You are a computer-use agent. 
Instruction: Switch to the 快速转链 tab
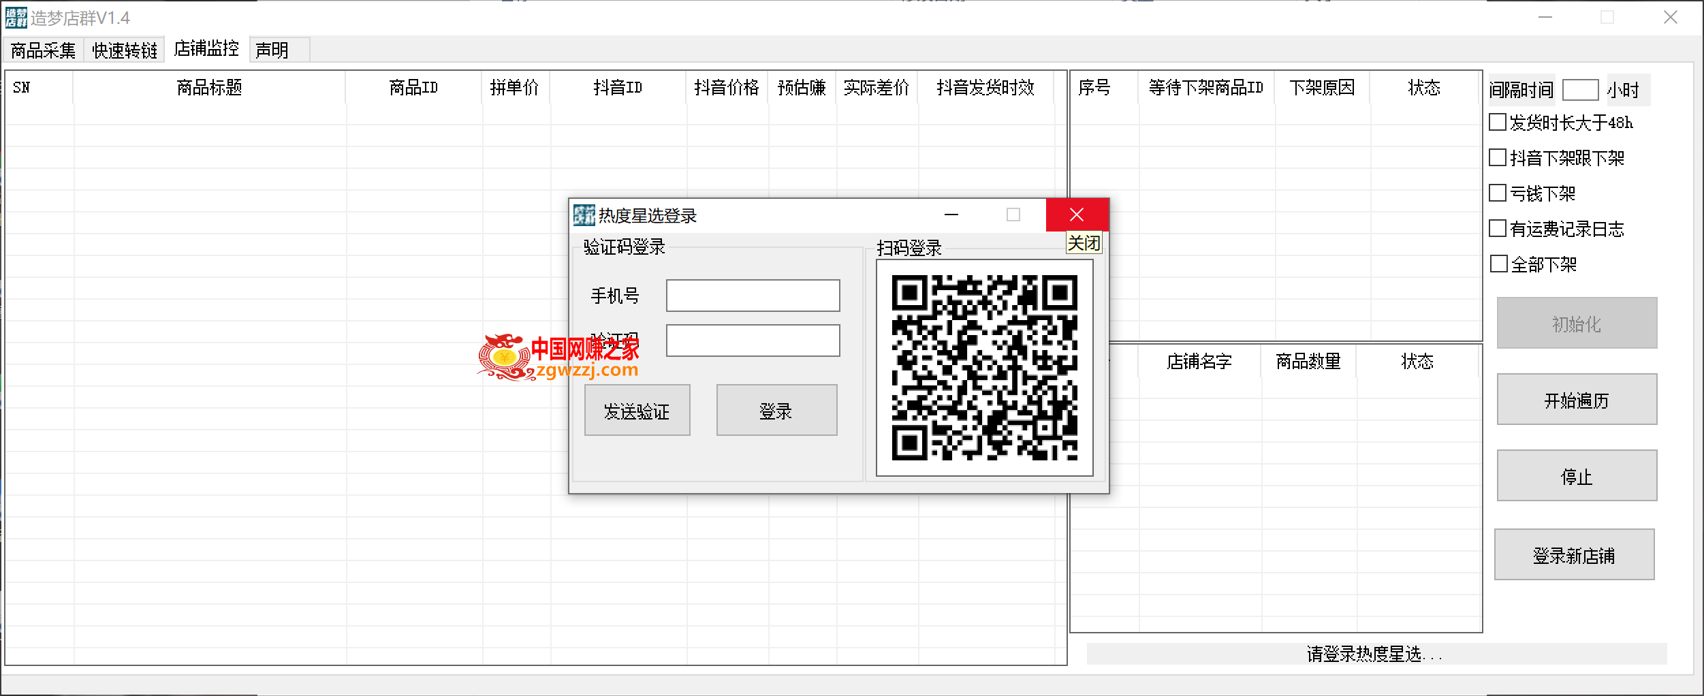point(125,50)
